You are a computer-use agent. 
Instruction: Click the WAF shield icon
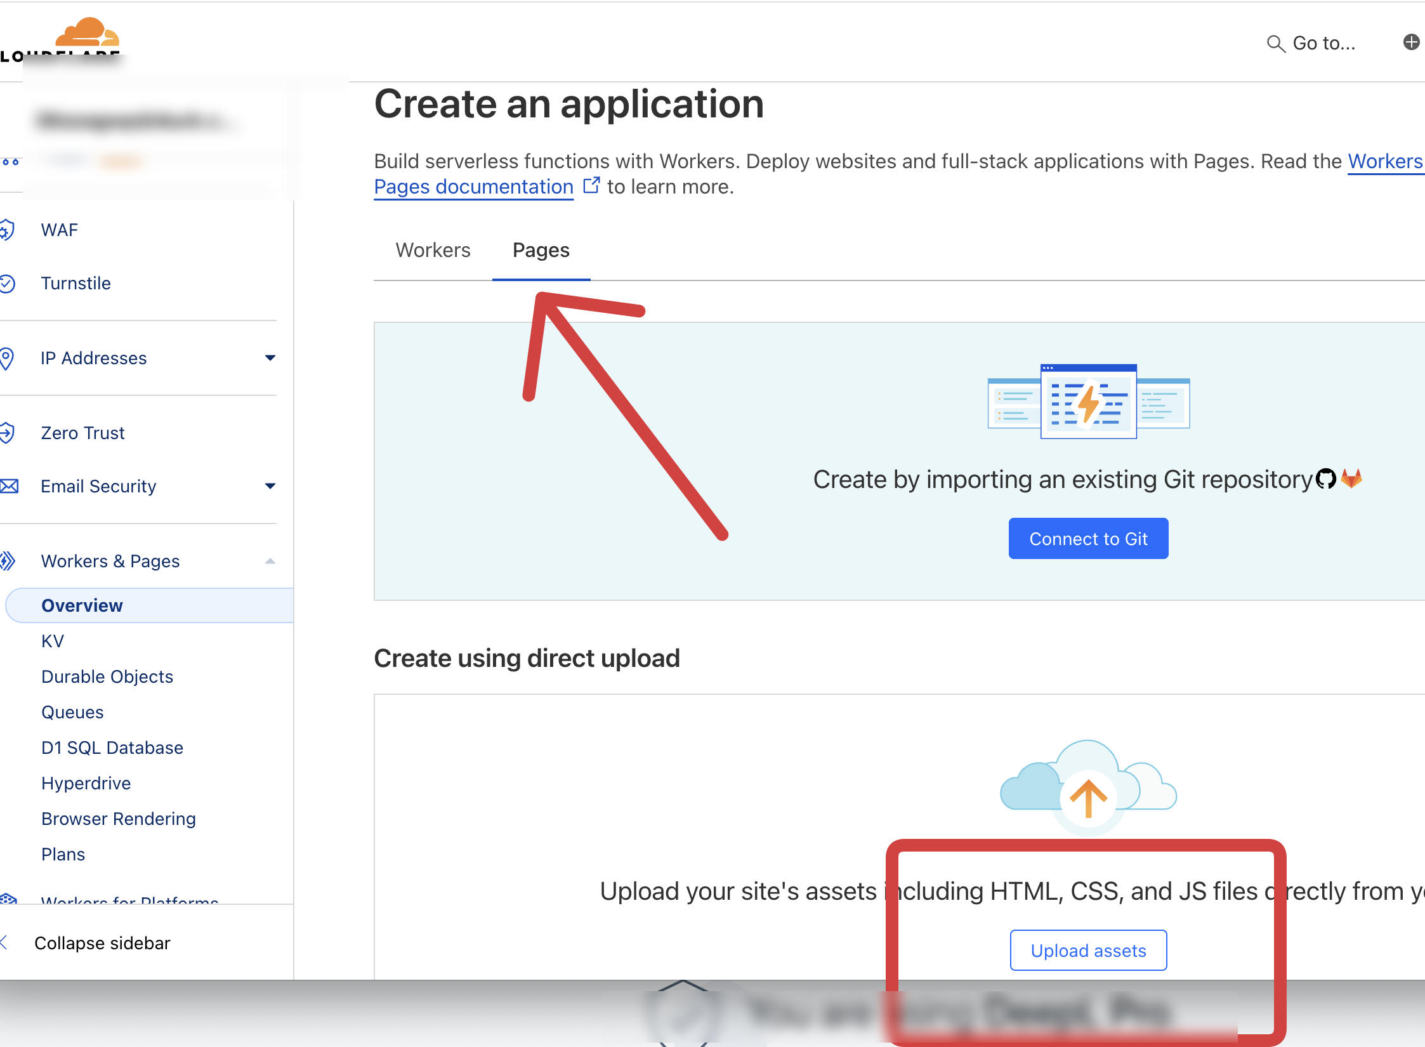[8, 230]
